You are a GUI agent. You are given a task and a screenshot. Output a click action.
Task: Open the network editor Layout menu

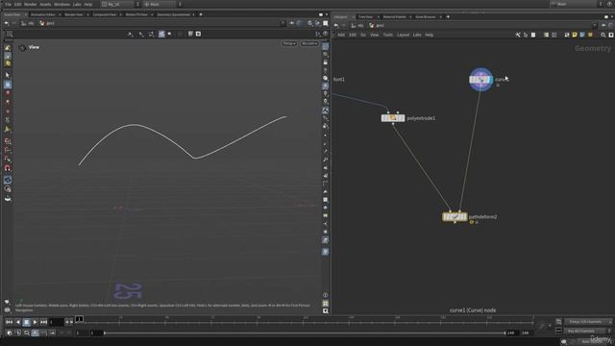coord(403,35)
